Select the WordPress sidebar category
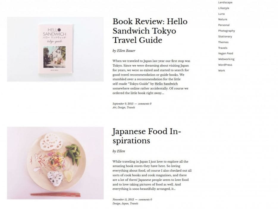 [225, 65]
